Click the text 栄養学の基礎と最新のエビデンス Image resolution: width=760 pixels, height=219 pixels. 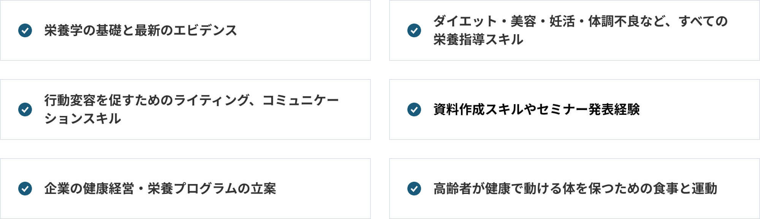pos(141,30)
